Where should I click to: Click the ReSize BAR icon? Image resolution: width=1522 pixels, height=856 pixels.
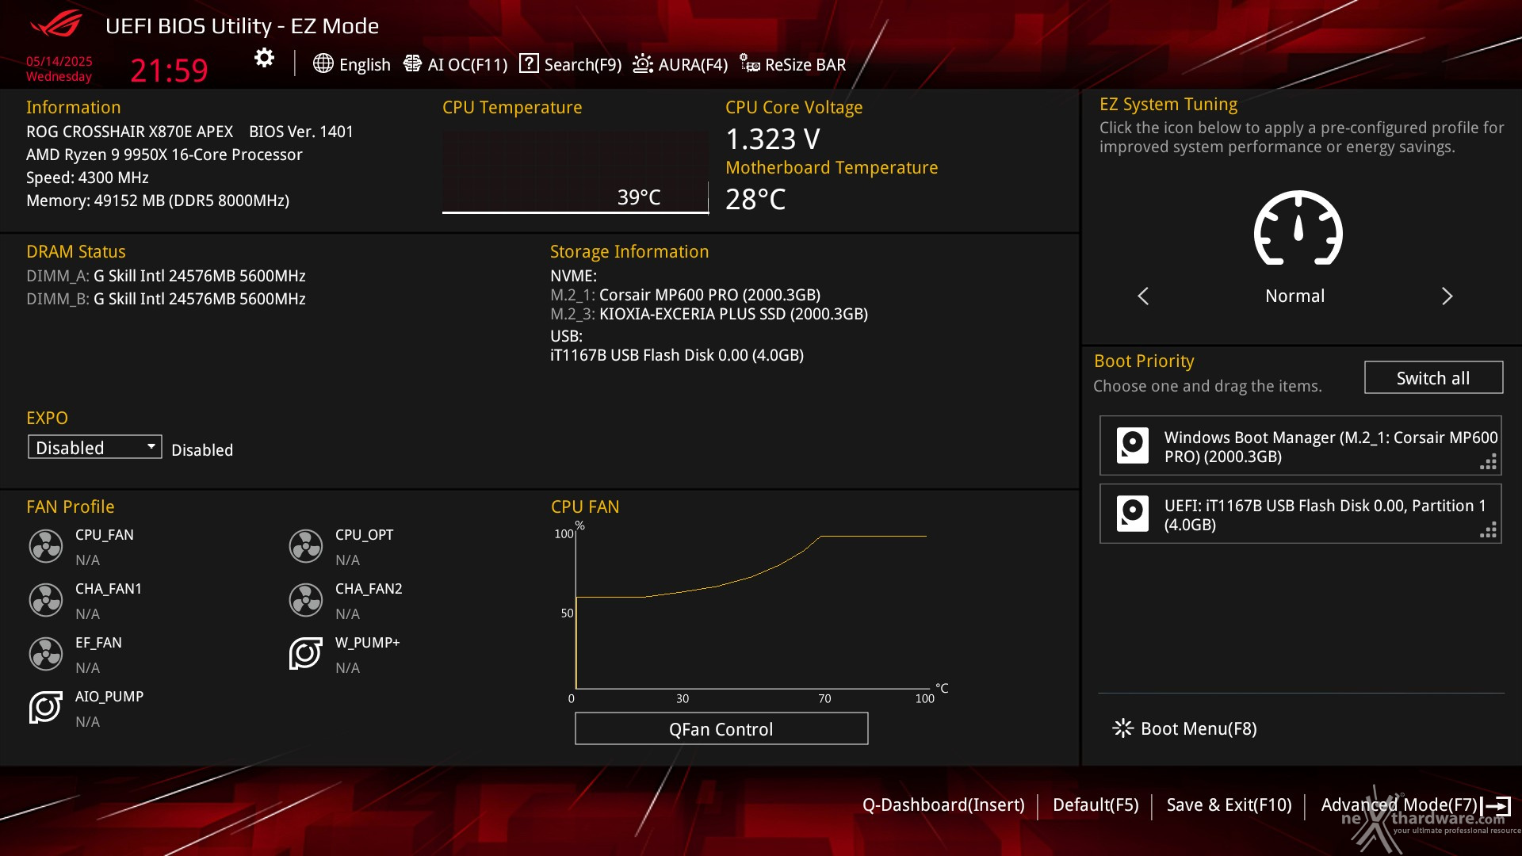pos(750,63)
